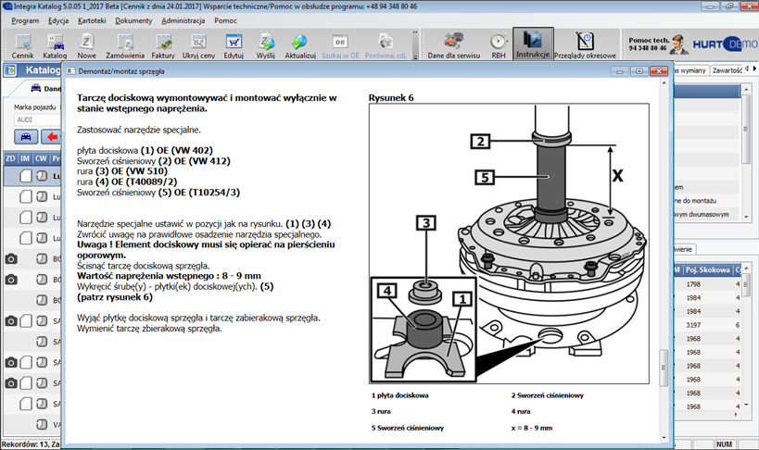Click the Aktualizuj globe icon
Screen dimensions: 759x450
[x=300, y=45]
